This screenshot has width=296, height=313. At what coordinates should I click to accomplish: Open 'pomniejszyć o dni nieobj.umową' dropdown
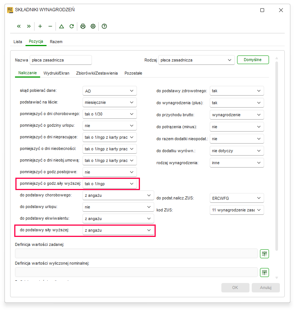pyautogui.click(x=110, y=160)
